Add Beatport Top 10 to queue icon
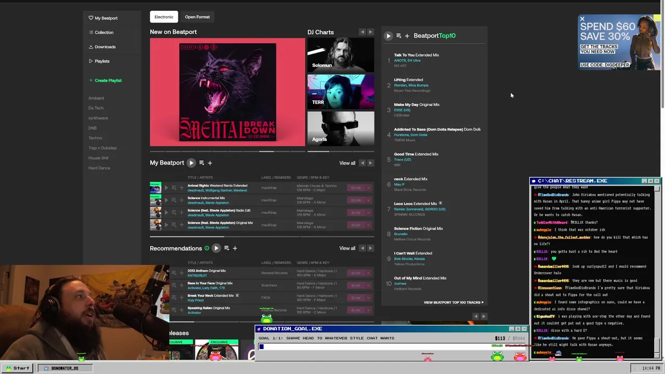The height and width of the screenshot is (374, 665). click(x=398, y=36)
